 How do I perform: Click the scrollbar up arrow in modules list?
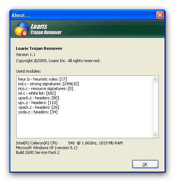click(x=155, y=79)
